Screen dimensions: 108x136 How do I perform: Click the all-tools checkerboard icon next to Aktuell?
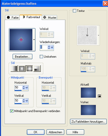tap(99, 96)
